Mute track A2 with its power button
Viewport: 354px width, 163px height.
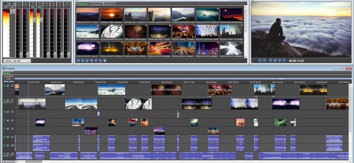tap(4, 145)
